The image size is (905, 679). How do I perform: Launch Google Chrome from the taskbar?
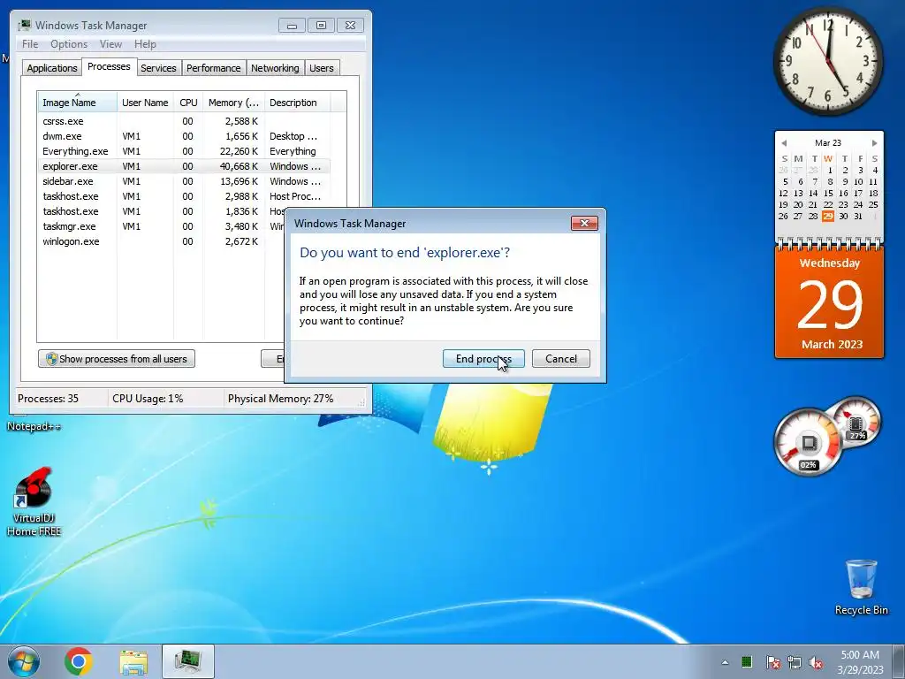(79, 661)
